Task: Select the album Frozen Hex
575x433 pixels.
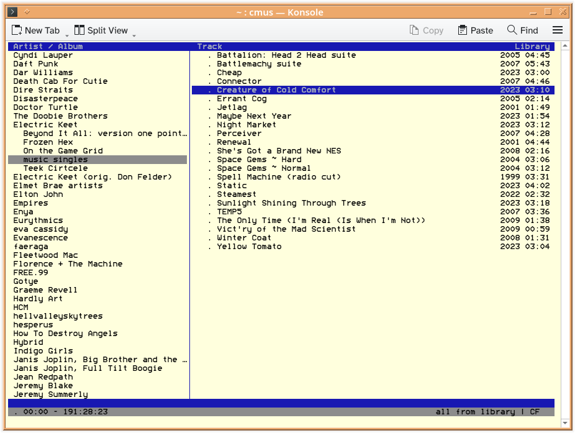Action: point(97,142)
